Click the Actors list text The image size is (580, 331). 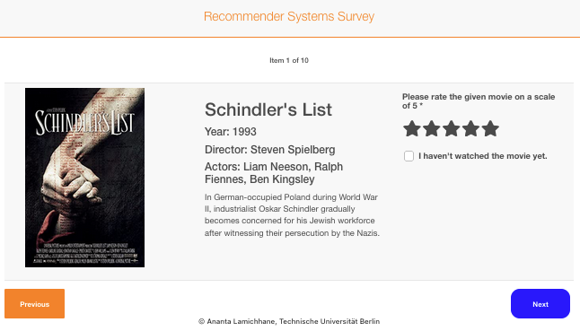[274, 173]
